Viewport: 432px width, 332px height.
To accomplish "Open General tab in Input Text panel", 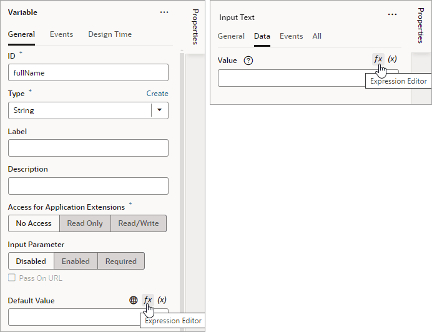I will point(231,36).
